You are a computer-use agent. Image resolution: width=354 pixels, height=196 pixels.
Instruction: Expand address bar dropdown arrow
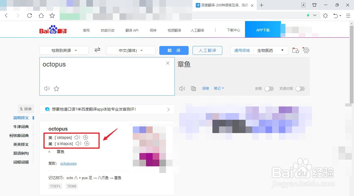(315, 15)
